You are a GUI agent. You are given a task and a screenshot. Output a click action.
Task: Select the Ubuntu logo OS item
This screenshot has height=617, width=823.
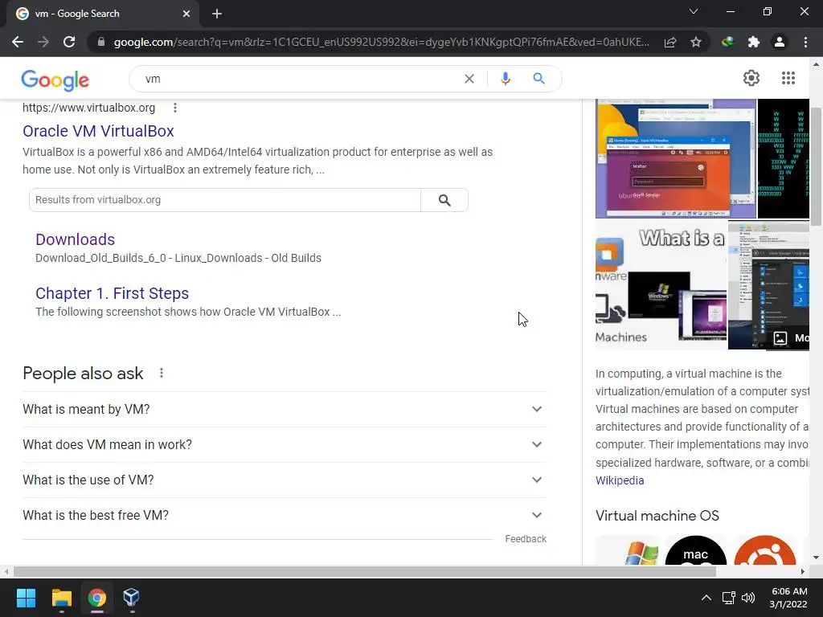pos(765,551)
